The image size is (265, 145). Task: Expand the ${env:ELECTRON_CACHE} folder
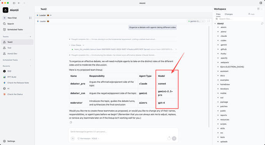click(232, 67)
